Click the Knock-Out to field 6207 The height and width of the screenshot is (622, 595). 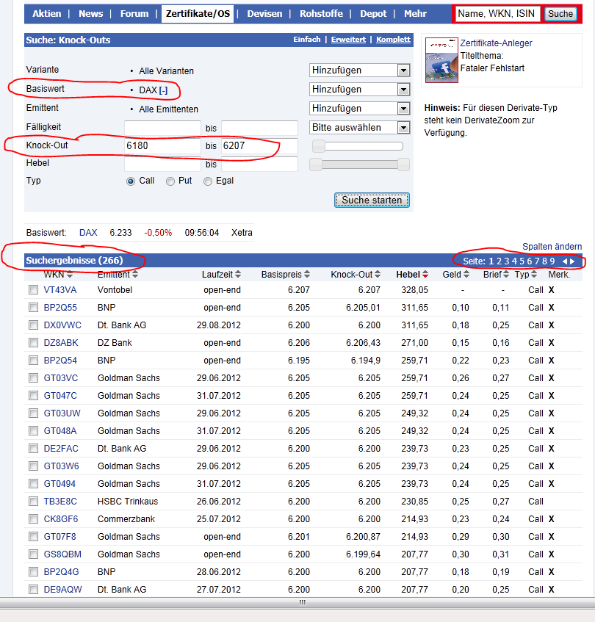pos(259,146)
